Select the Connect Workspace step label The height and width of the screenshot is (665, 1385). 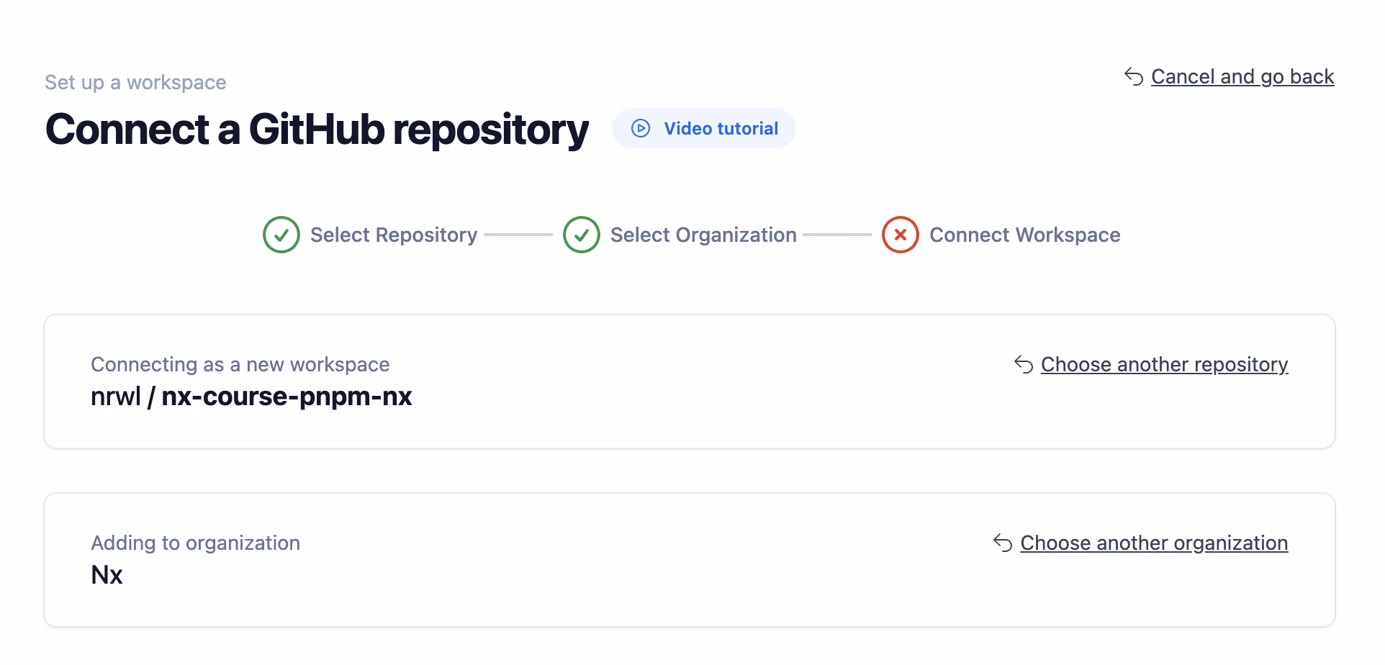coord(1024,235)
